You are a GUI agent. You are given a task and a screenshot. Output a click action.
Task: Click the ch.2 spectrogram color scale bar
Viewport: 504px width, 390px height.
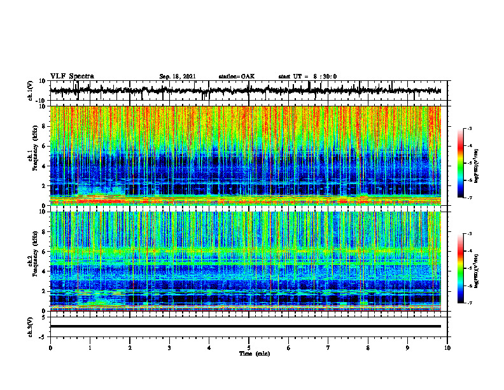click(x=460, y=268)
